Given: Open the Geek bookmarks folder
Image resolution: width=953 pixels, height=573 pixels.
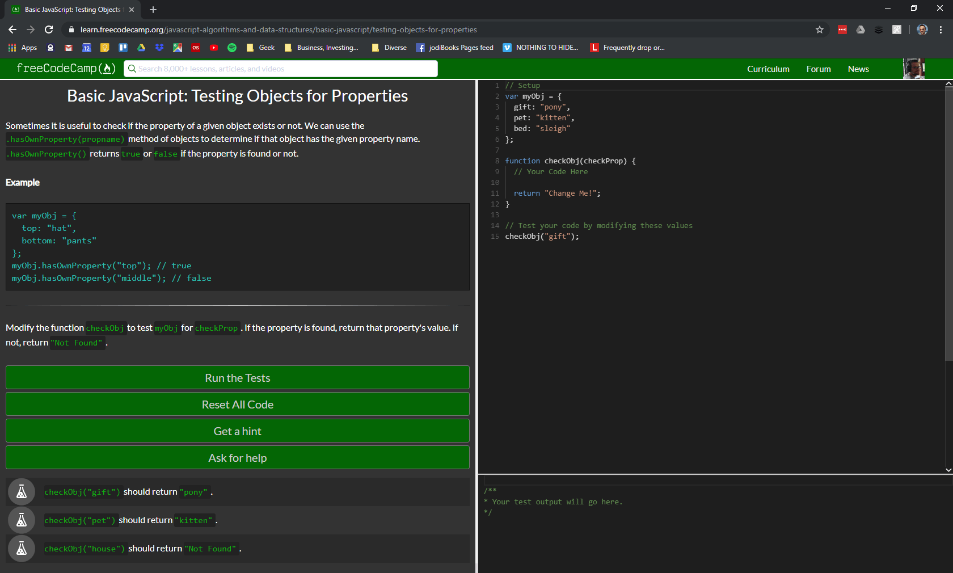Looking at the screenshot, I should tap(261, 48).
